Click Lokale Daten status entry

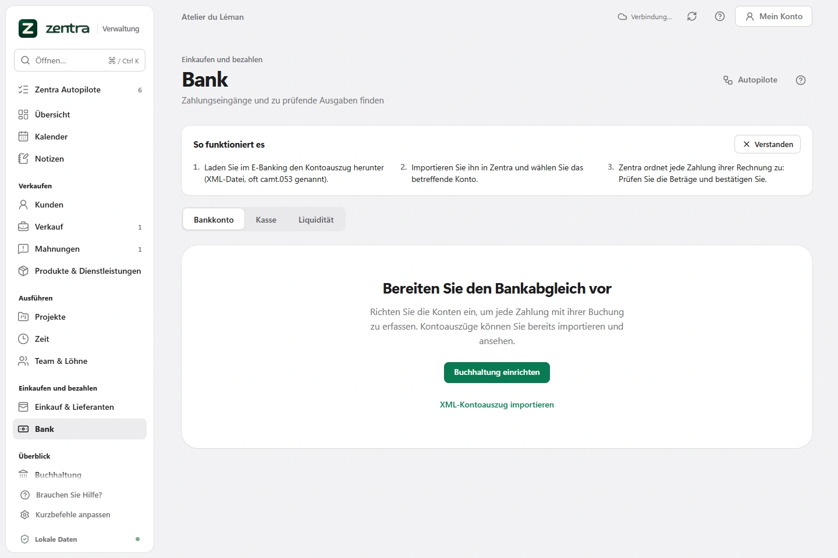pyautogui.click(x=80, y=539)
